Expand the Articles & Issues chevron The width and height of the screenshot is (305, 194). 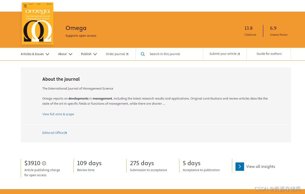click(x=47, y=54)
